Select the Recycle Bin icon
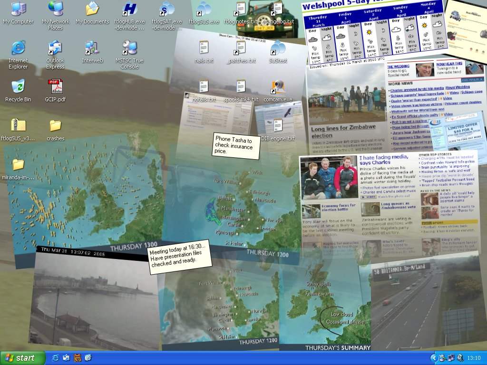 tap(18, 87)
